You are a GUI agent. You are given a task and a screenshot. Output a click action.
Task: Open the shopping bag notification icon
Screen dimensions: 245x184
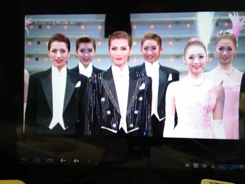204,166
